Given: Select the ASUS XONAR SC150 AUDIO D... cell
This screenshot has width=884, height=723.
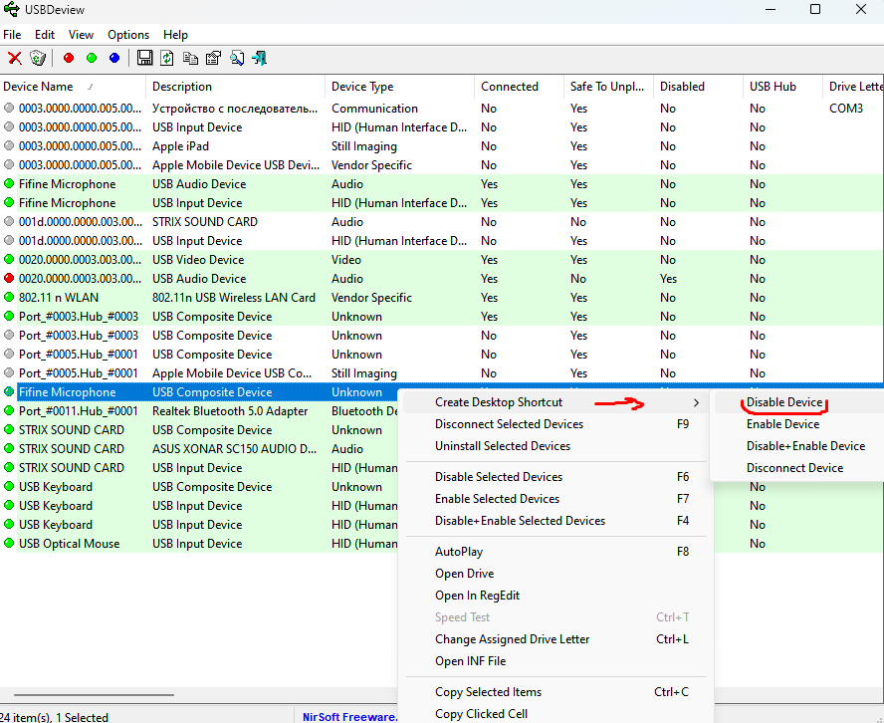Looking at the screenshot, I should pos(234,449).
